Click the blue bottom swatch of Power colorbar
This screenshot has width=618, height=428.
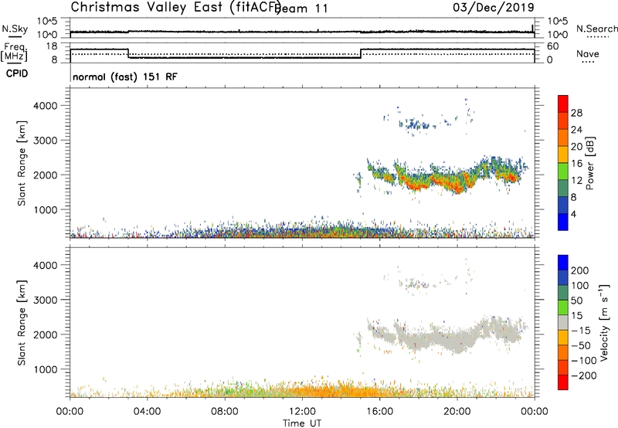tap(563, 222)
